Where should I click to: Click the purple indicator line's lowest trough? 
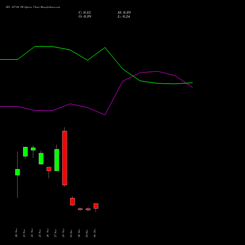point(105,115)
